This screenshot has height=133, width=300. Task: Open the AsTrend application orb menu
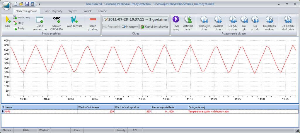pyautogui.click(x=6, y=6)
